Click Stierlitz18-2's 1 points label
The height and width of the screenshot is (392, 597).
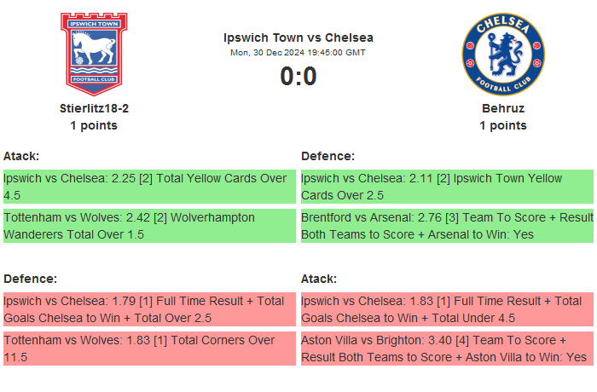(94, 125)
